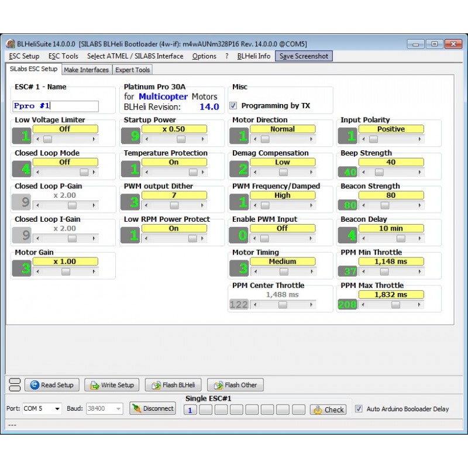The width and height of the screenshot is (468, 468).
Task: Click the PWM Frequency/Damped slider thumb
Action: [265, 205]
